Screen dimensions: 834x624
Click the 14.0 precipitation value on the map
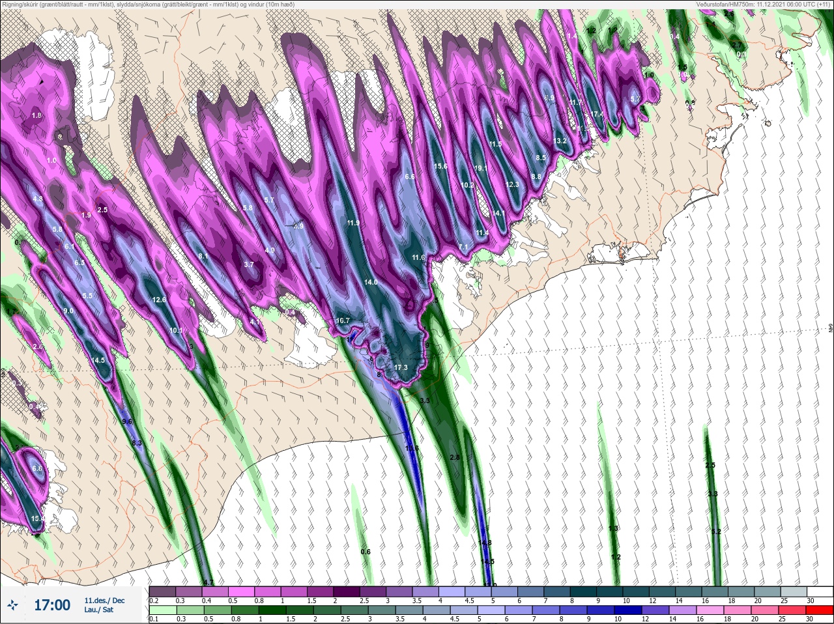coord(371,282)
